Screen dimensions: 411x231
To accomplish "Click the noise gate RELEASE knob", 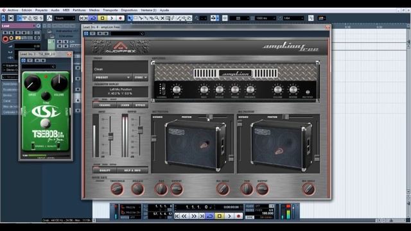I will pyautogui.click(x=137, y=189).
